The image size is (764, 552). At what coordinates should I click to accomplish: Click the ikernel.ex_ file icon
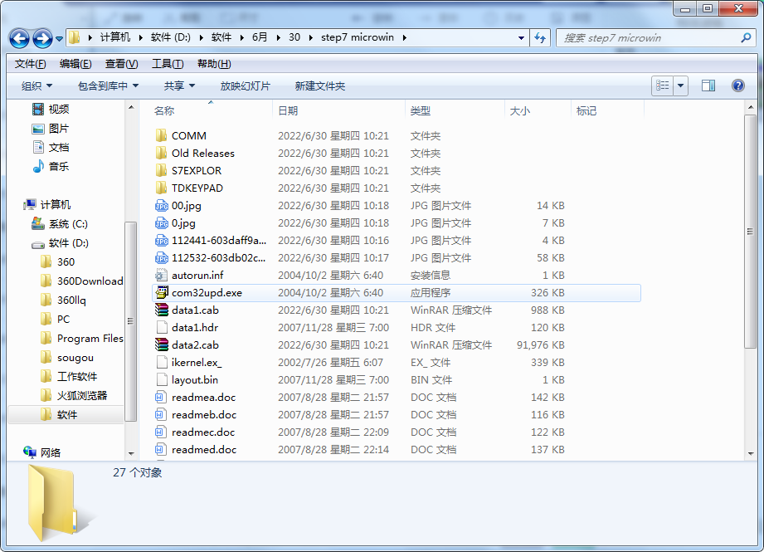pos(161,362)
